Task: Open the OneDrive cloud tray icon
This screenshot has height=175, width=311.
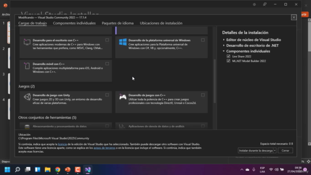Action: coord(247,170)
